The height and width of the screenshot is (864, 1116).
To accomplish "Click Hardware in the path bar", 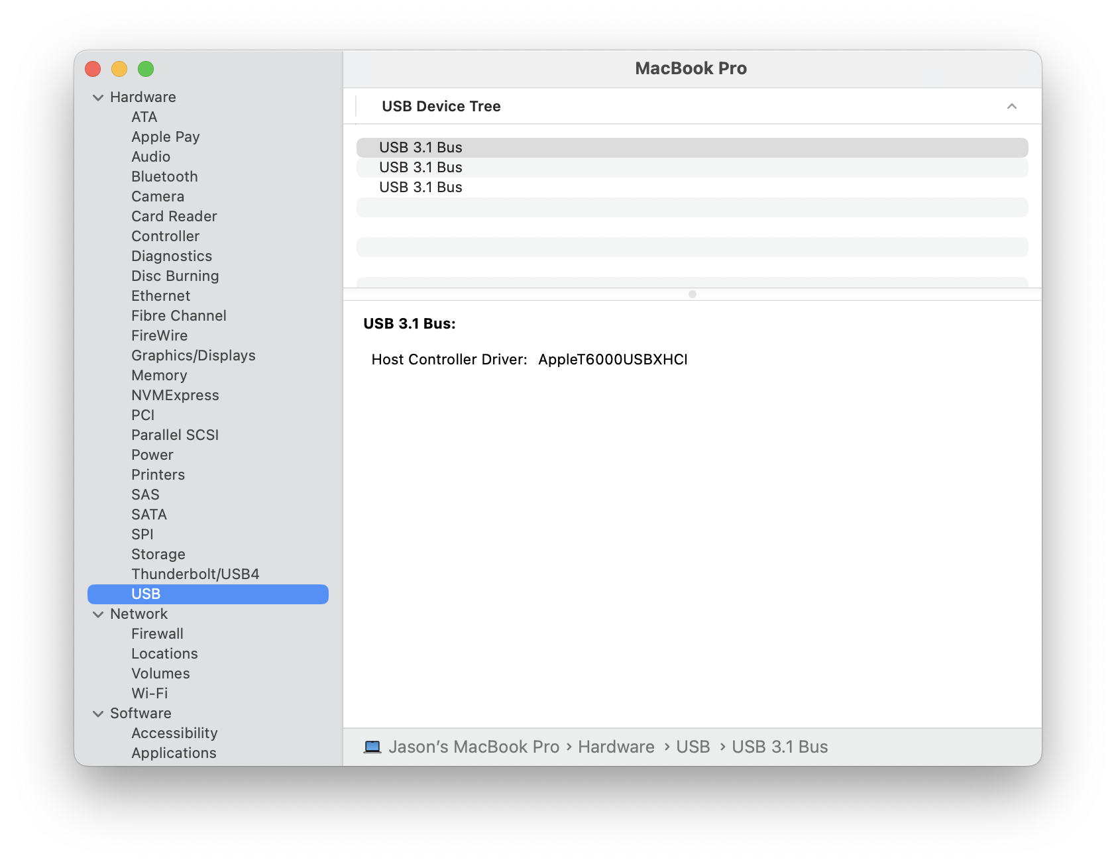I will (x=616, y=747).
